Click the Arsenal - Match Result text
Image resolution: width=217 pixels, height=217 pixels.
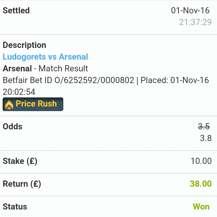pos(45,69)
